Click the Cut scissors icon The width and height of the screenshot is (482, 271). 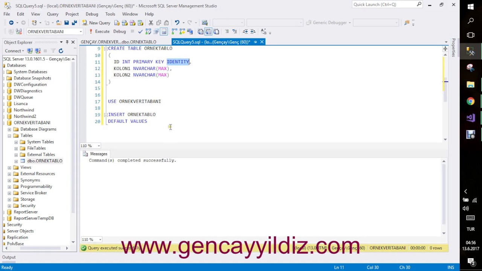[151, 23]
